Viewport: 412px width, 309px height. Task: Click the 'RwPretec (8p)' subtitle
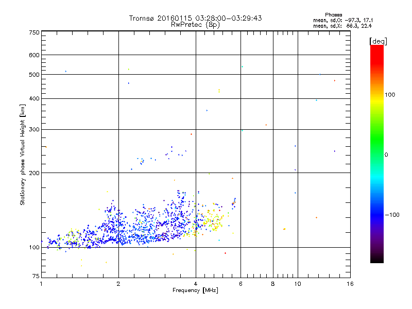click(x=195, y=25)
